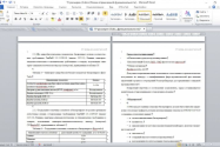Switch to the Page Layout ribbon tab
The width and height of the screenshot is (220, 147).
[43, 7]
